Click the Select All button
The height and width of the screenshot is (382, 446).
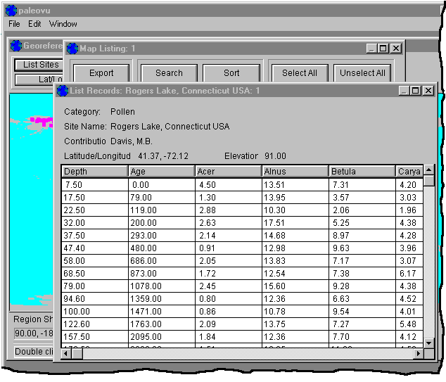pyautogui.click(x=299, y=73)
